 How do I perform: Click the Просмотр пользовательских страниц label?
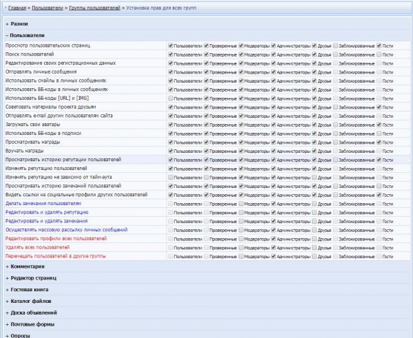47,45
